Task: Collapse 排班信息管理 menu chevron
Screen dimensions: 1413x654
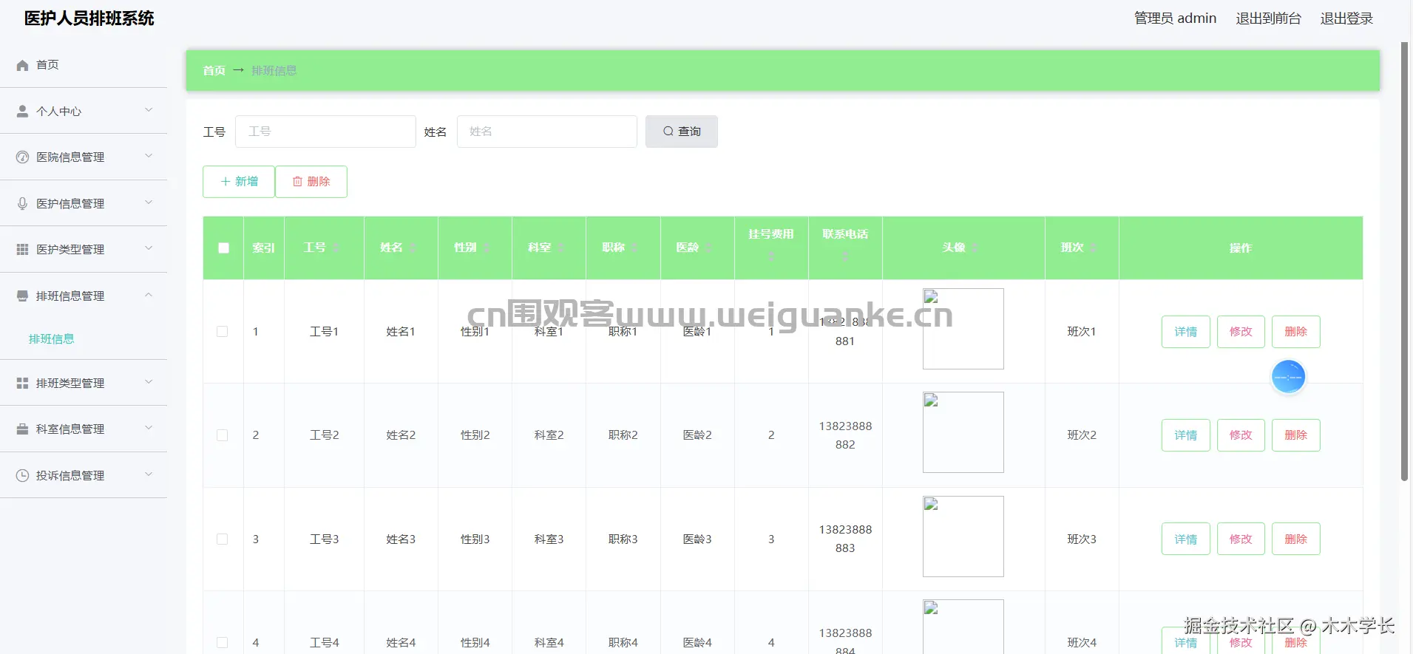Action: [149, 295]
